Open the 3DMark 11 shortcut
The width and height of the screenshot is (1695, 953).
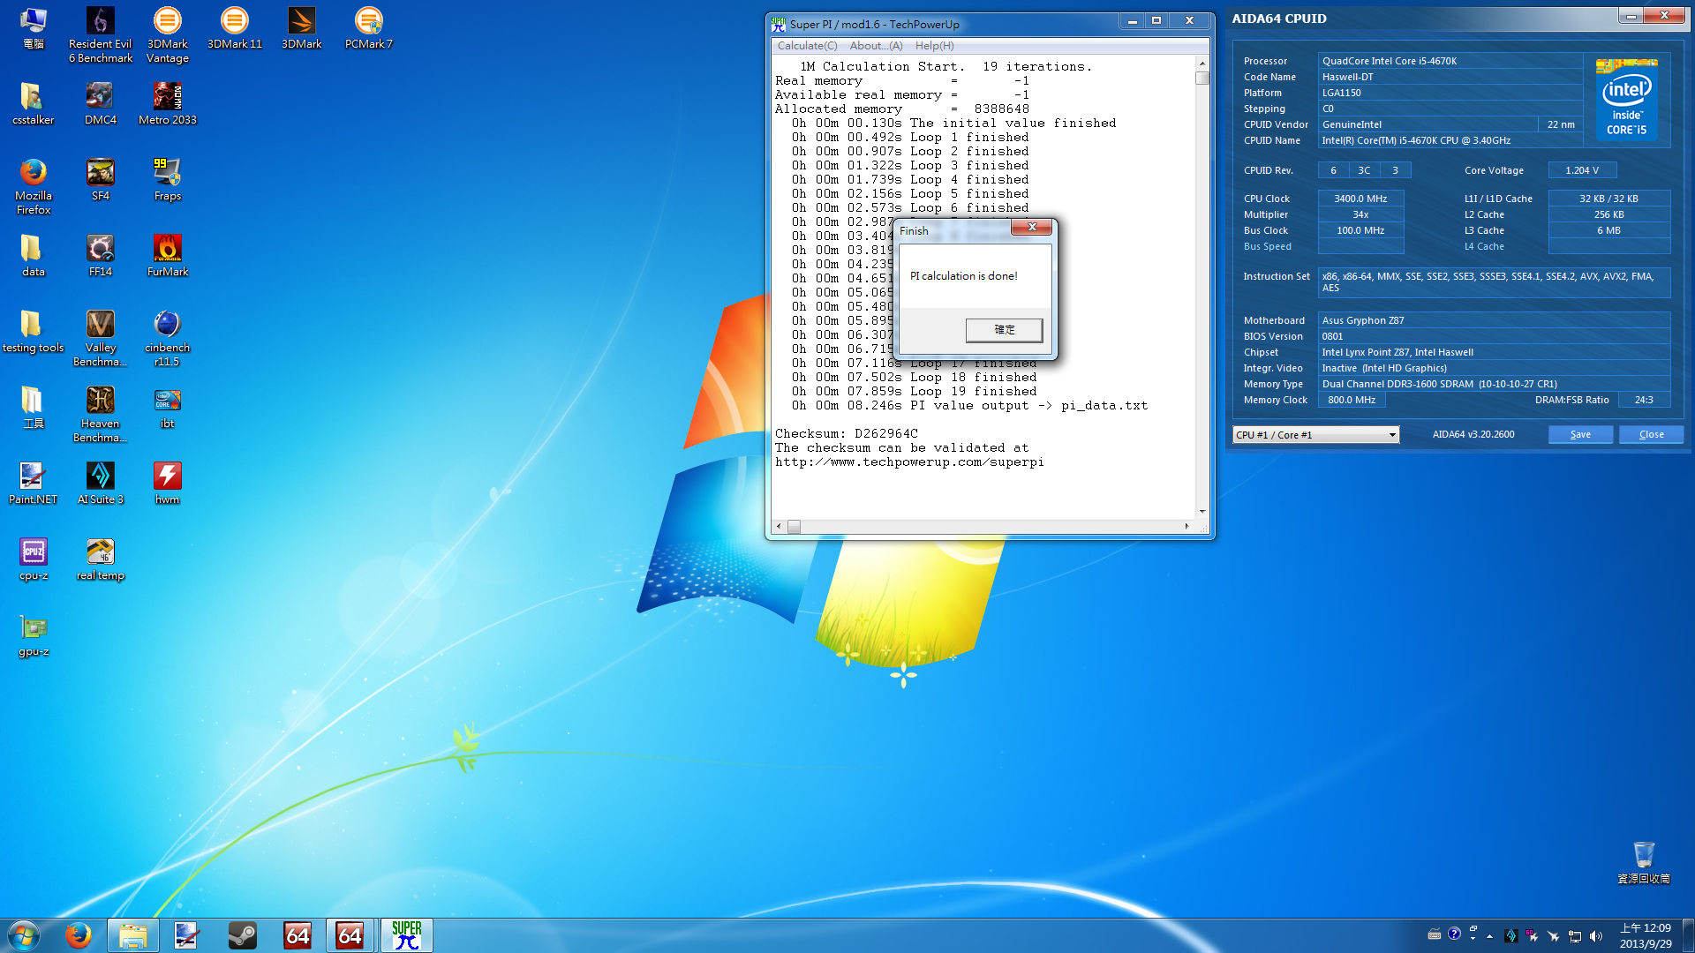(x=235, y=22)
